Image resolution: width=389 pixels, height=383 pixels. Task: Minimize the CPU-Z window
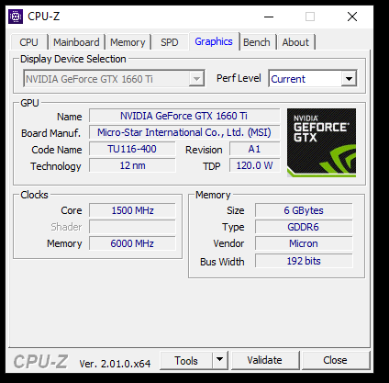[x=269, y=17]
